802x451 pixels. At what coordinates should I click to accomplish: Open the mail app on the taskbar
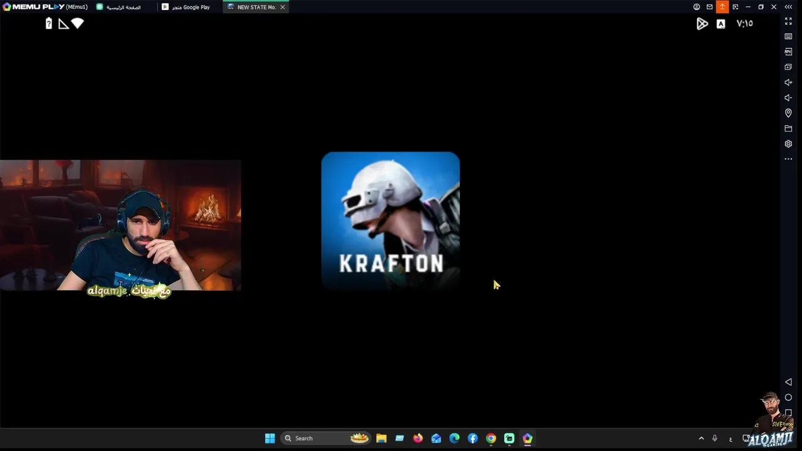(x=436, y=438)
